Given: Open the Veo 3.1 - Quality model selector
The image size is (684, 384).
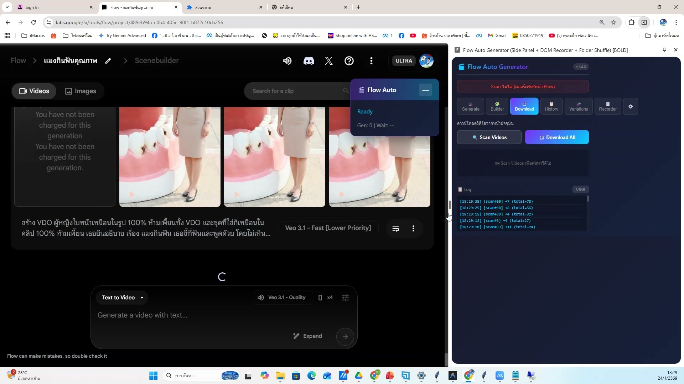Looking at the screenshot, I should click(x=282, y=298).
